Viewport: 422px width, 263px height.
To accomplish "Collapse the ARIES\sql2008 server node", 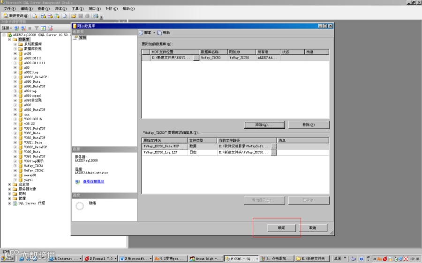I will point(4,35).
